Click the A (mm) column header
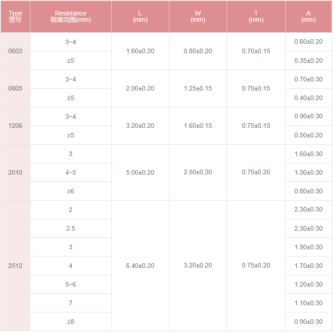Image resolution: width=333 pixels, height=332 pixels. pyautogui.click(x=308, y=17)
